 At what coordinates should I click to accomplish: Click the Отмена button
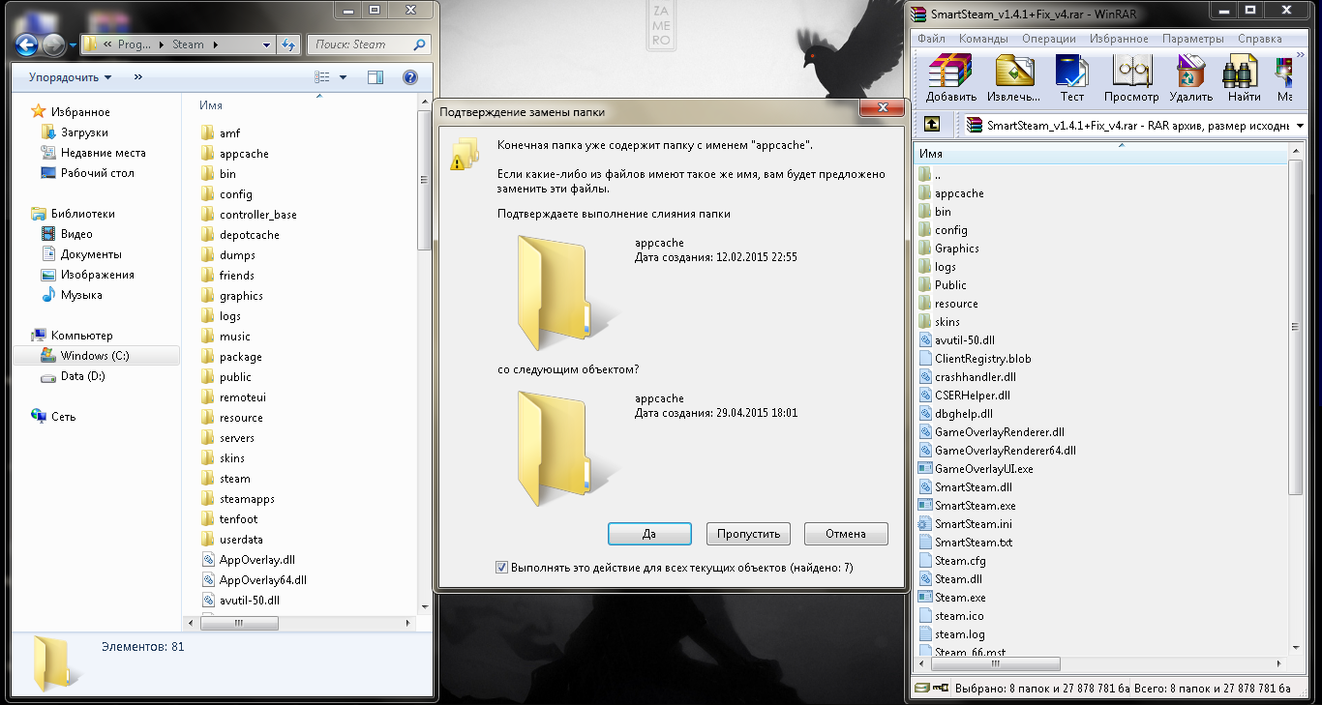(x=846, y=534)
